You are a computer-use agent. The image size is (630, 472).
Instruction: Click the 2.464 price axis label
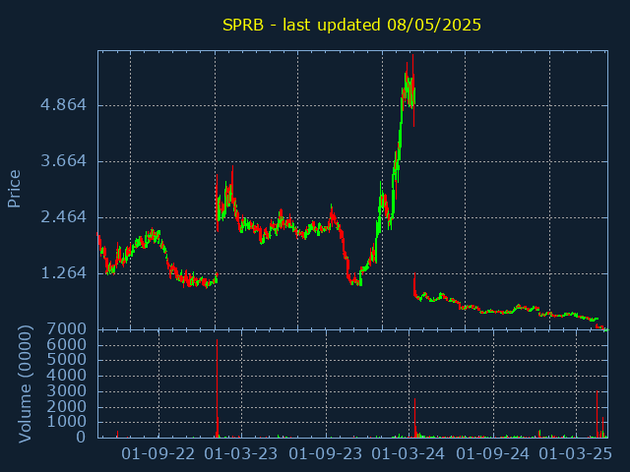(63, 217)
